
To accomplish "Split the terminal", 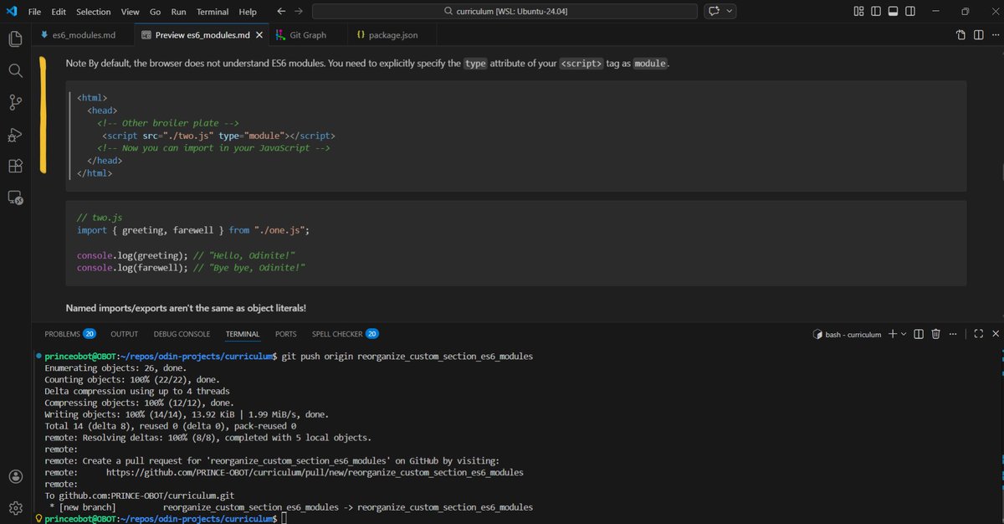I will 919,334.
